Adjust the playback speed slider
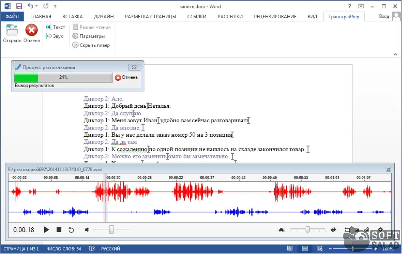Screen dimensions: 402x254 [x=307, y=230]
